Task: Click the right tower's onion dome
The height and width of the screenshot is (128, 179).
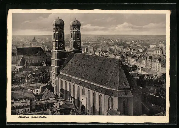Action: (x=75, y=23)
